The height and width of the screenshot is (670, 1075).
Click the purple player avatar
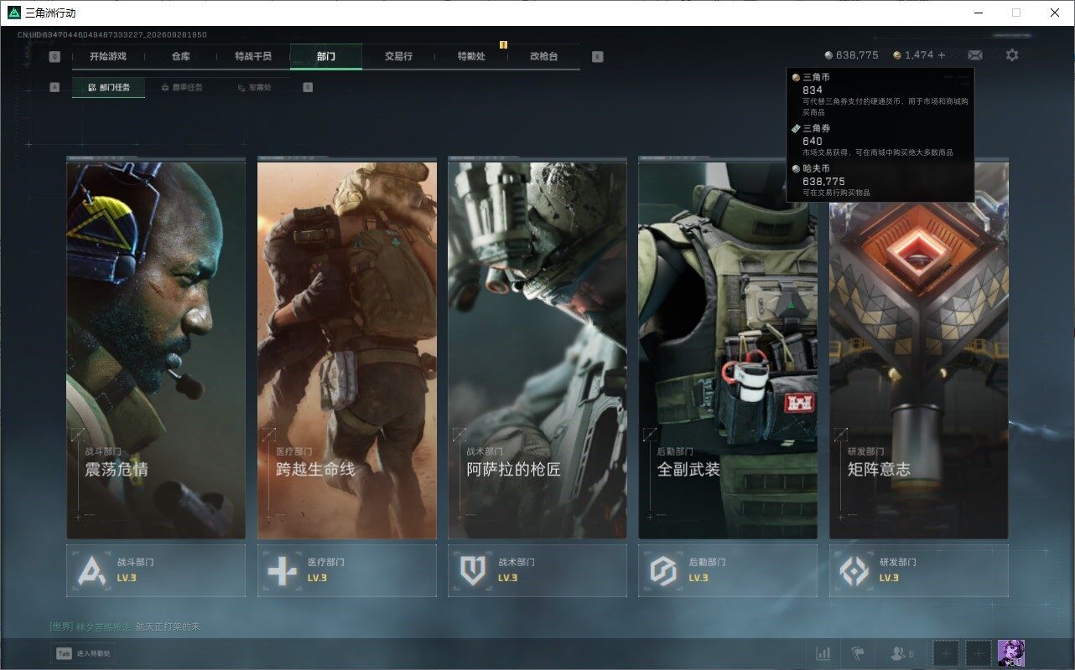pyautogui.click(x=1011, y=653)
